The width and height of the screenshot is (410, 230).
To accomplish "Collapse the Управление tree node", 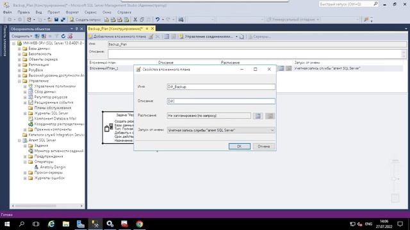I will [19, 81].
